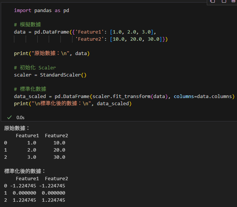This screenshot has width=237, height=207.
Task: Click the list '[1.0, 2.0, 3.0]' in the code
Action: tap(132, 32)
